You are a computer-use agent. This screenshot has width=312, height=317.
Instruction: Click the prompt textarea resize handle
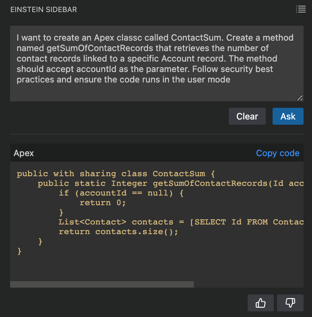click(x=300, y=98)
